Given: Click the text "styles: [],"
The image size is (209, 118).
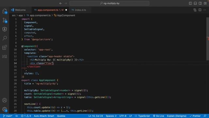Looking at the screenshot, I should coord(31,73).
